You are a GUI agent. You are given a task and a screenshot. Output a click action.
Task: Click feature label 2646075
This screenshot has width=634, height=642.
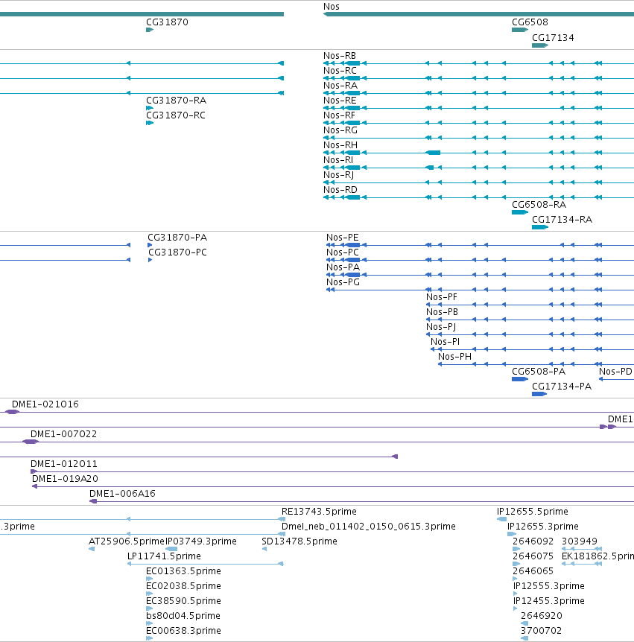click(x=533, y=556)
